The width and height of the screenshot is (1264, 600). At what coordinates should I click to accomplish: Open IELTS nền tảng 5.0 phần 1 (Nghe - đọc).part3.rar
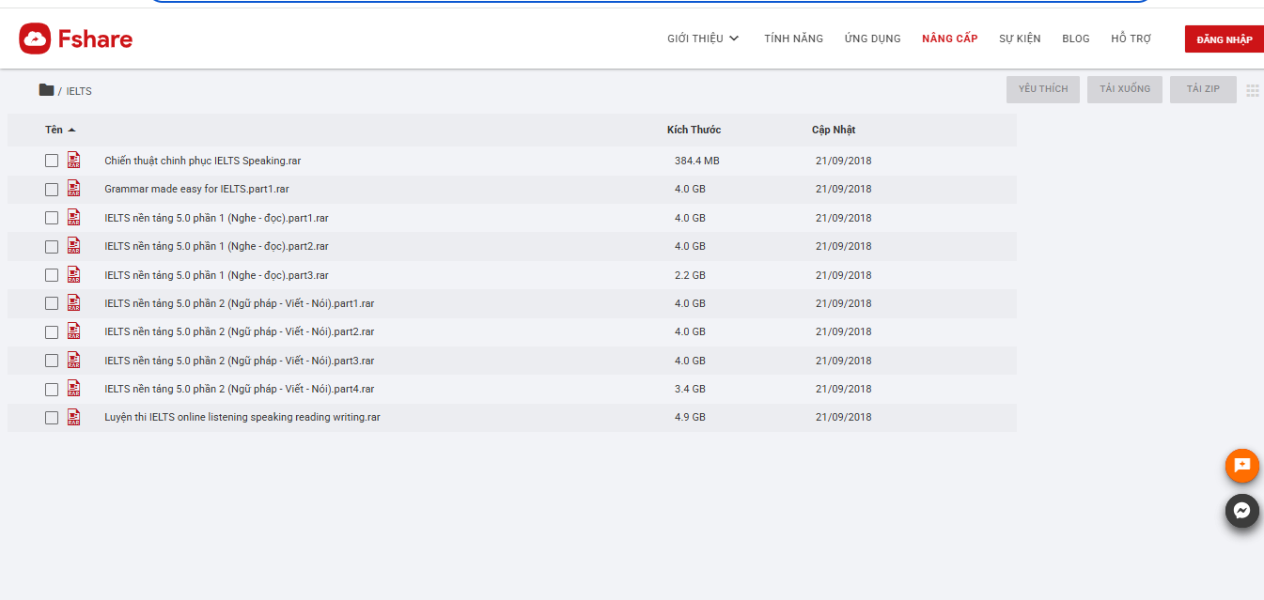pos(216,275)
